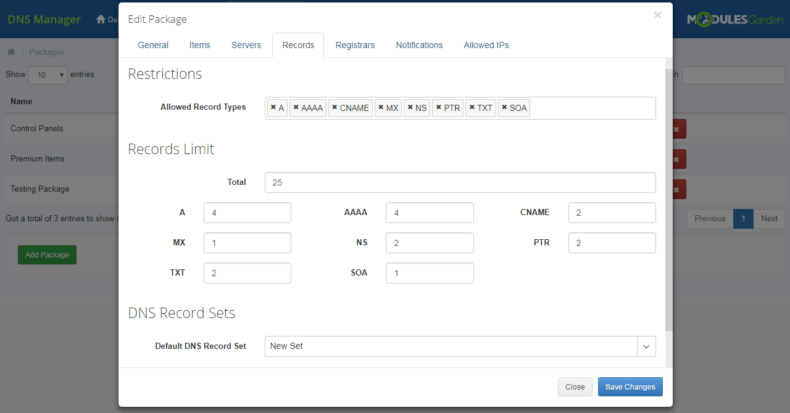Viewport: 790px width, 413px height.
Task: Remove the SOA record type tag
Action: [504, 107]
